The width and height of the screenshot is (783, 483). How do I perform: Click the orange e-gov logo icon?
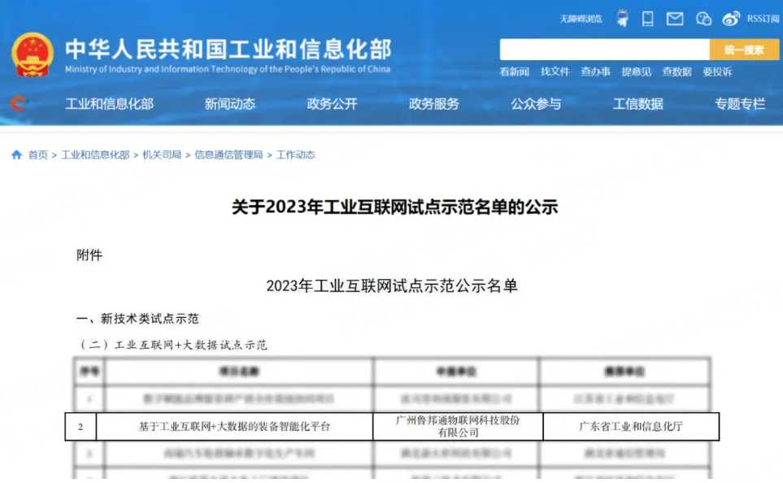[x=18, y=103]
